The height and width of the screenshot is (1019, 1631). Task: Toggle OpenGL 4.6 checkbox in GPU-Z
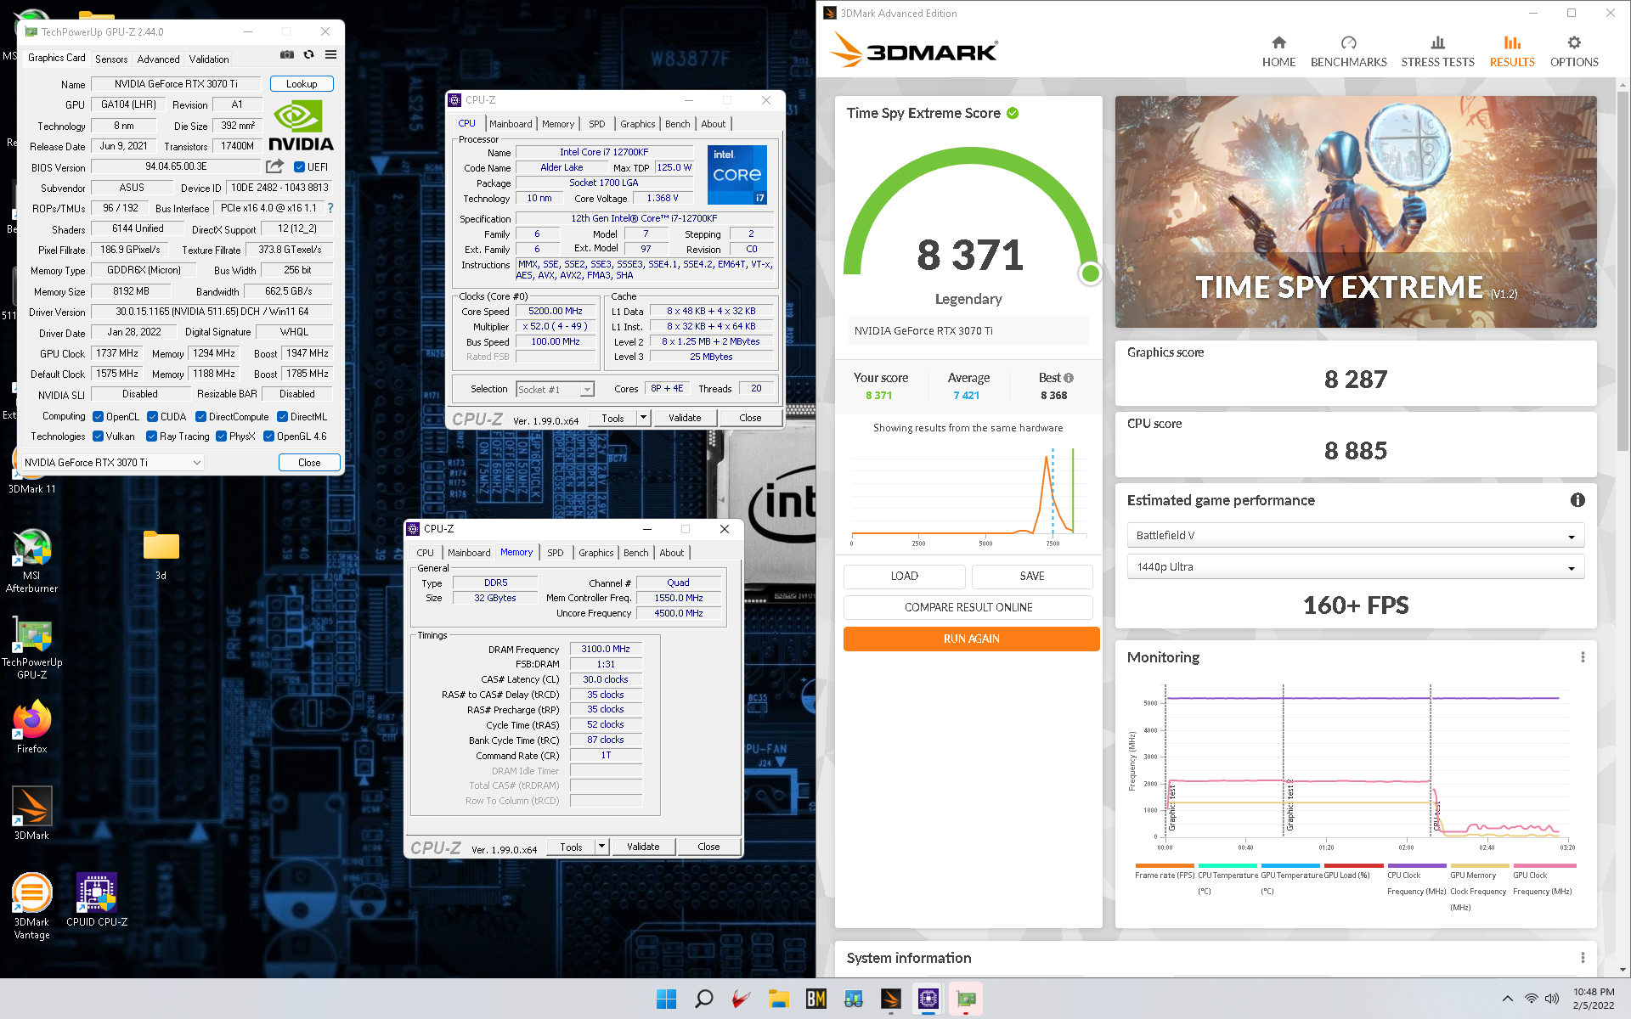click(268, 436)
